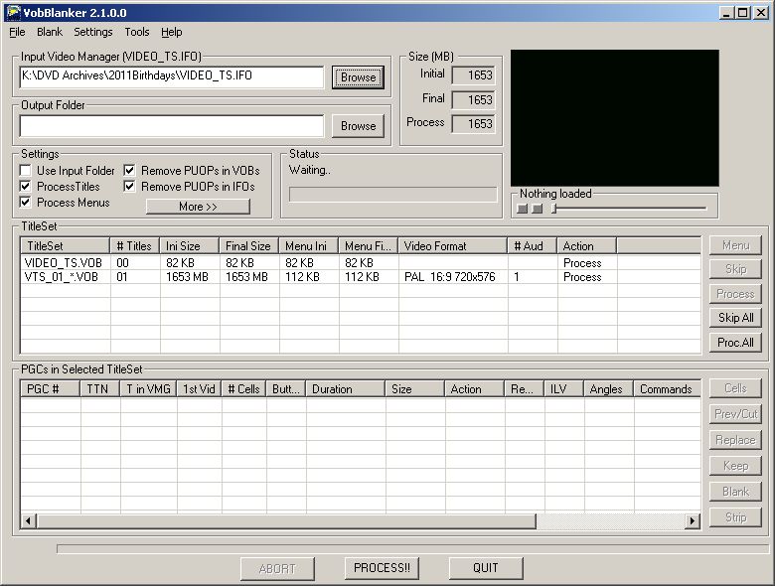Toggle Use Input Folder checkbox
This screenshot has height=586, width=775.
(x=27, y=171)
